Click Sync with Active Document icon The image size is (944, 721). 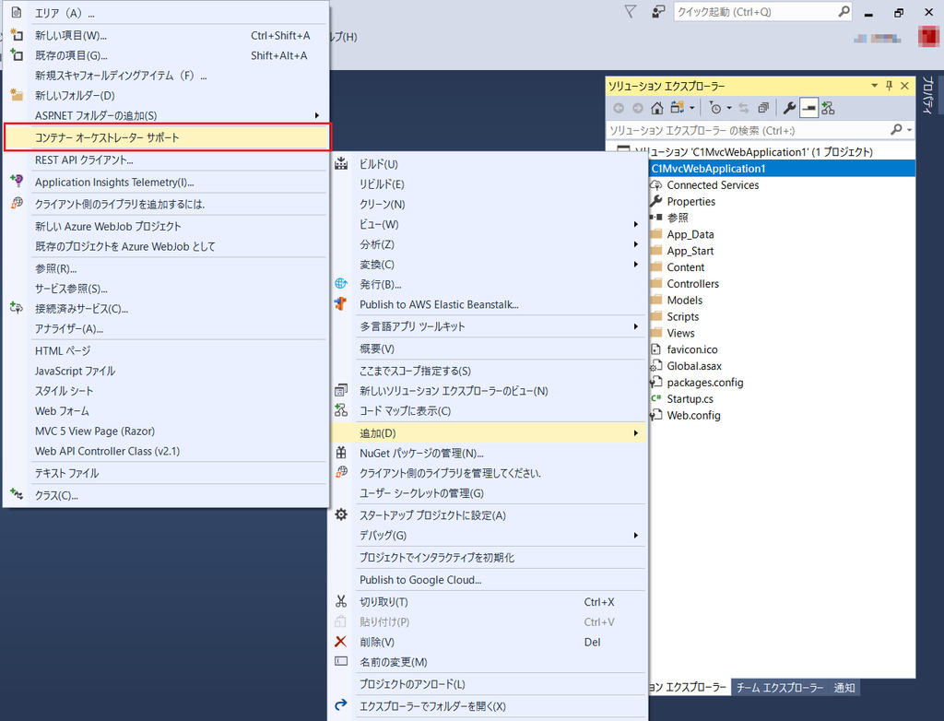[744, 108]
